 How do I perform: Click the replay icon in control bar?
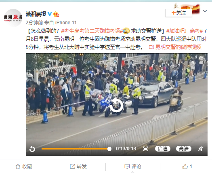click(32, 149)
